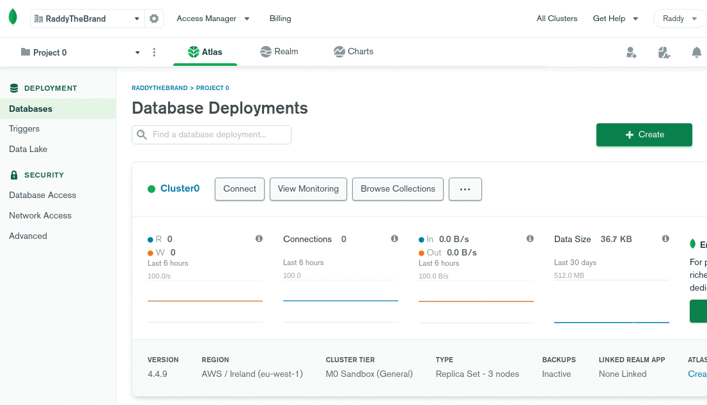The height and width of the screenshot is (405, 707).
Task: Select Databases in the sidebar
Action: click(58, 109)
